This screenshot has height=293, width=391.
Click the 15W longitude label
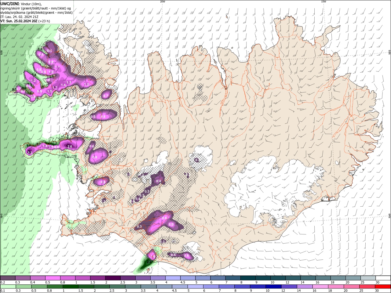point(323,2)
